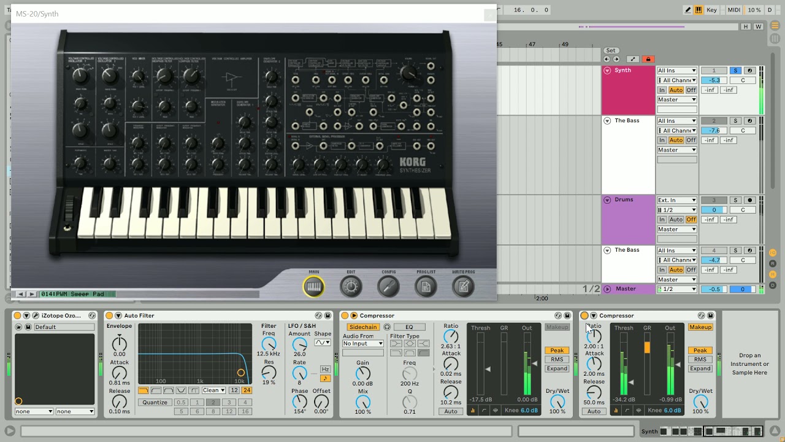
Task: Toggle the Key map mode button
Action: [x=711, y=10]
